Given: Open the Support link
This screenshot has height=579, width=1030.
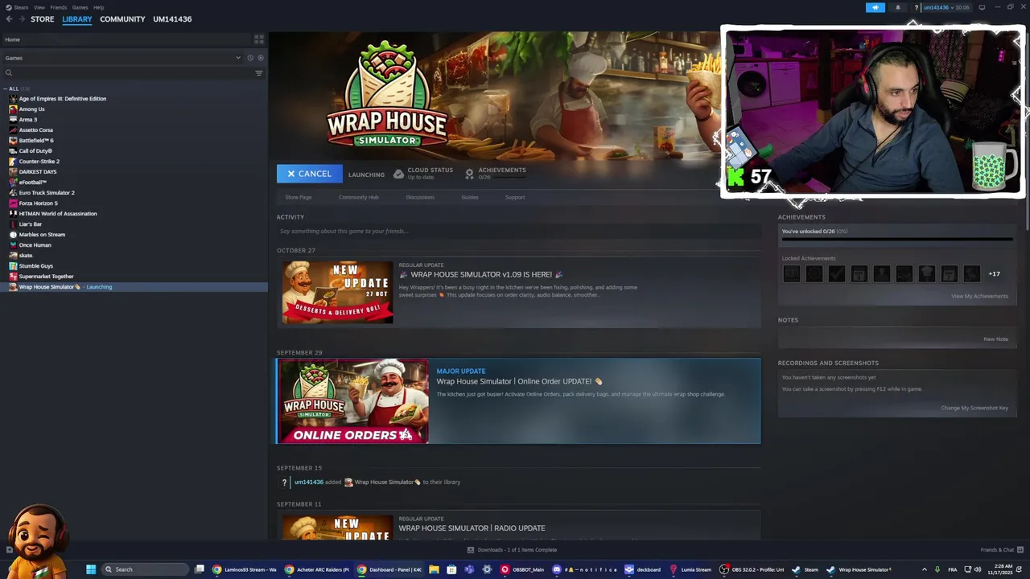Looking at the screenshot, I should coord(515,197).
